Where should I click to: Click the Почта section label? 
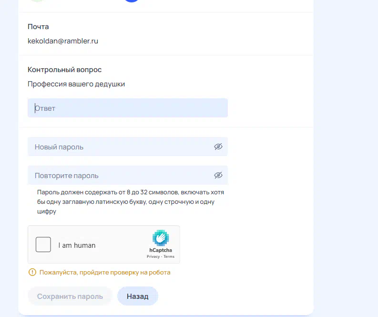point(38,27)
